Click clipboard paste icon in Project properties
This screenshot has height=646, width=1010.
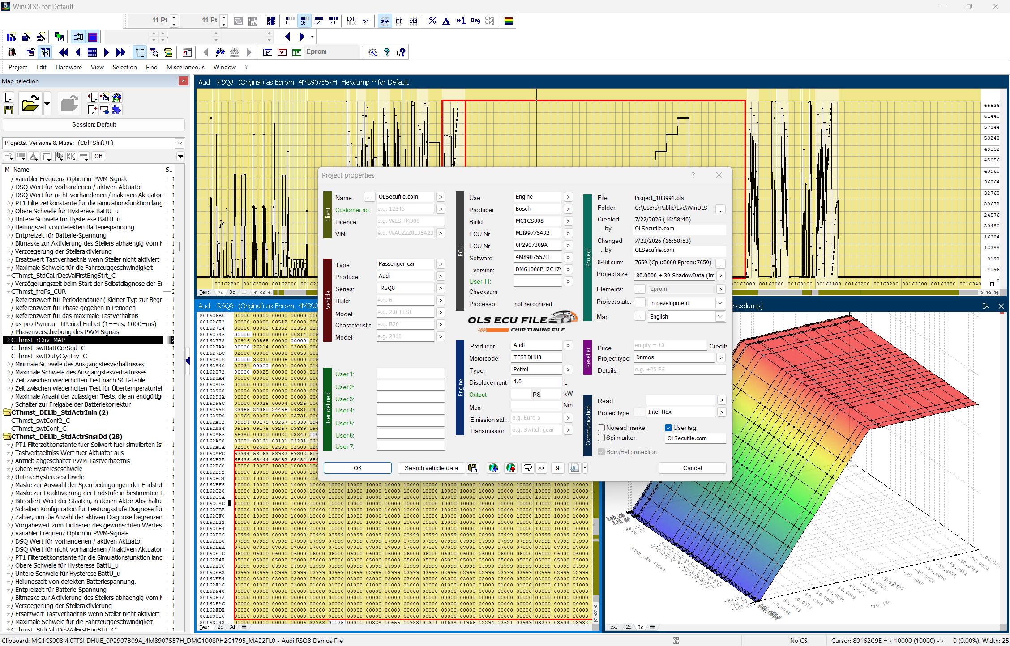[472, 468]
